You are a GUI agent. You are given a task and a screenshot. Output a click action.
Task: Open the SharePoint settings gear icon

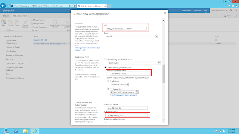tap(231, 10)
